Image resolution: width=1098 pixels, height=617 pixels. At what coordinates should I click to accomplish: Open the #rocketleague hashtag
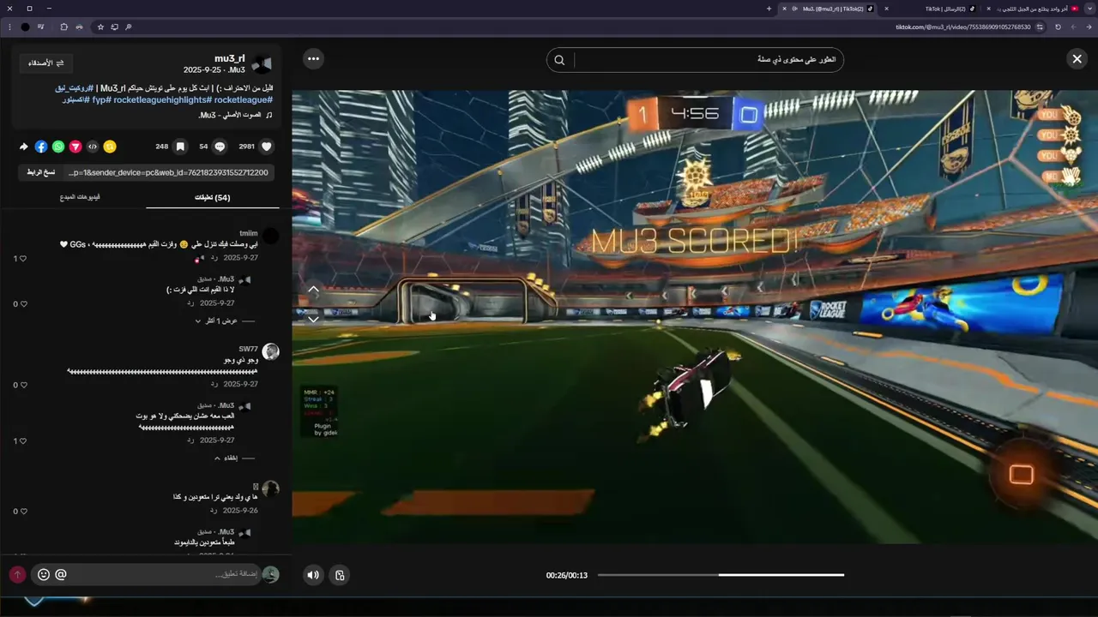point(244,99)
